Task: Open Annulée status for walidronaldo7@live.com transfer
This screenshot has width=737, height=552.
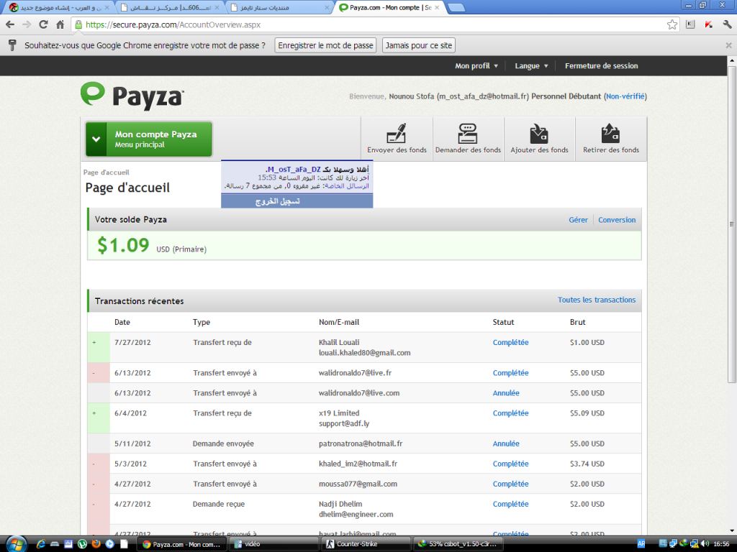Action: [x=506, y=393]
